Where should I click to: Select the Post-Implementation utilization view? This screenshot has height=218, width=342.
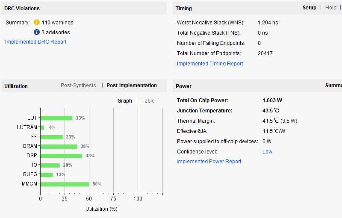point(132,85)
